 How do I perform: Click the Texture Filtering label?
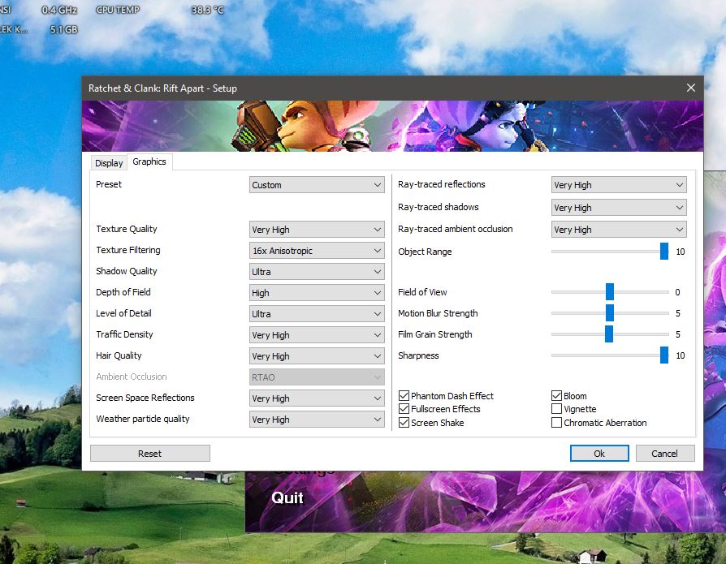coord(128,250)
